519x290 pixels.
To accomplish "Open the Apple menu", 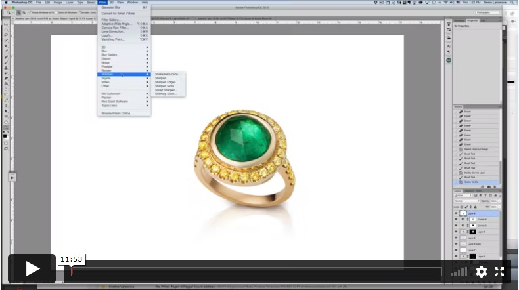I will [x=6, y=3].
